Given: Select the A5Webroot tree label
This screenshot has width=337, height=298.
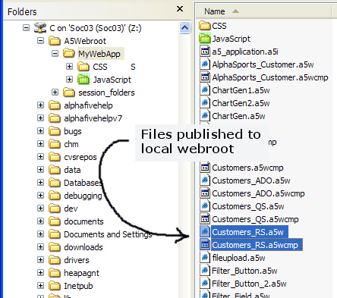Looking at the screenshot, I should click(85, 41).
